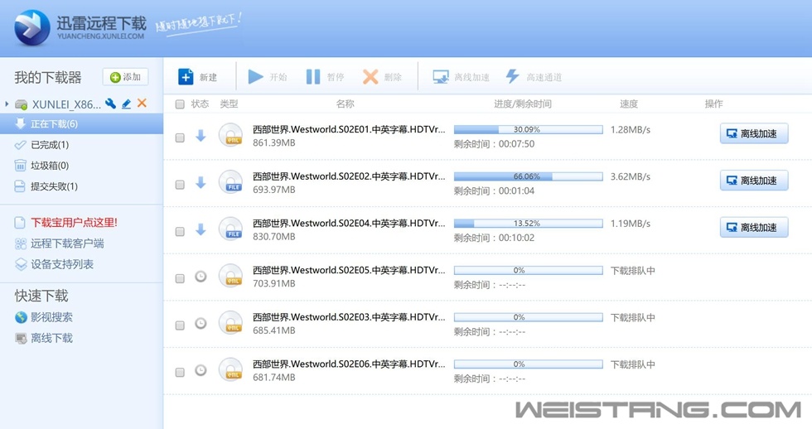
Task: Click the 30.09% progress bar
Action: [529, 129]
